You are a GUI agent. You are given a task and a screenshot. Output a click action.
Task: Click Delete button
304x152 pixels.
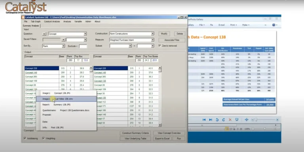click(x=180, y=34)
